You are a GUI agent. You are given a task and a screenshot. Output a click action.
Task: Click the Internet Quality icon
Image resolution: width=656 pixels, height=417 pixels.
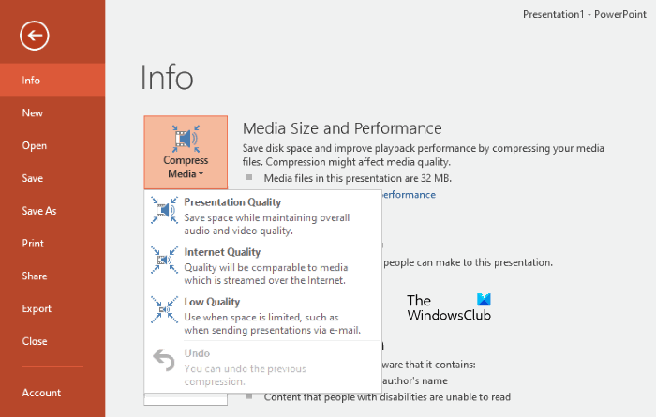pyautogui.click(x=164, y=261)
